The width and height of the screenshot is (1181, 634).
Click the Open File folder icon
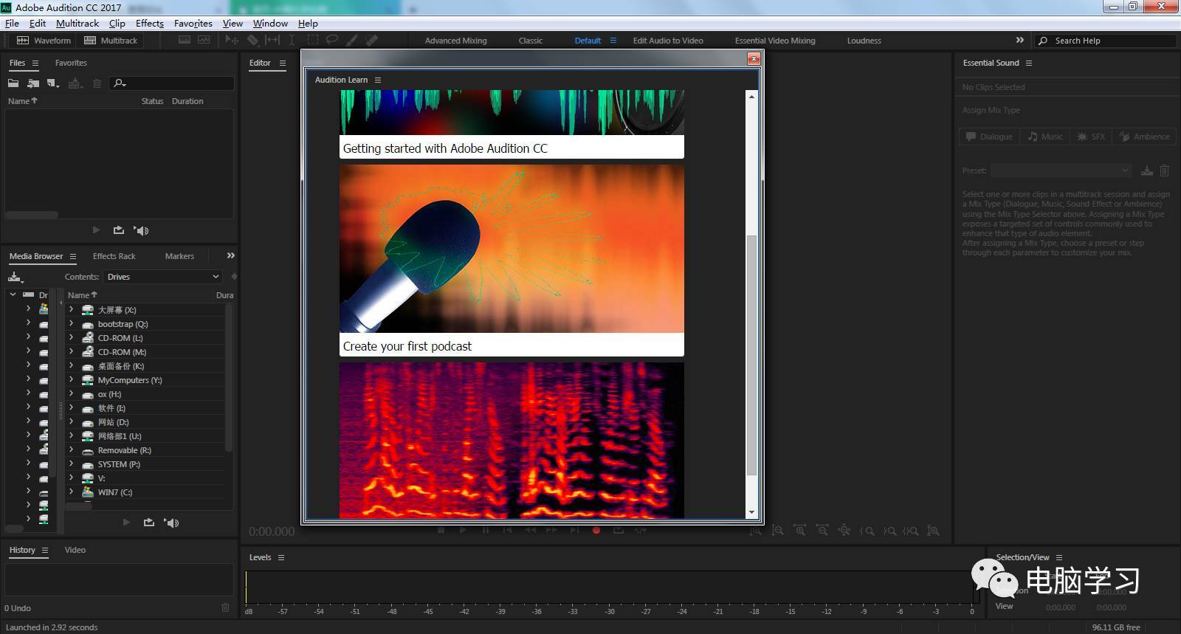pos(13,83)
